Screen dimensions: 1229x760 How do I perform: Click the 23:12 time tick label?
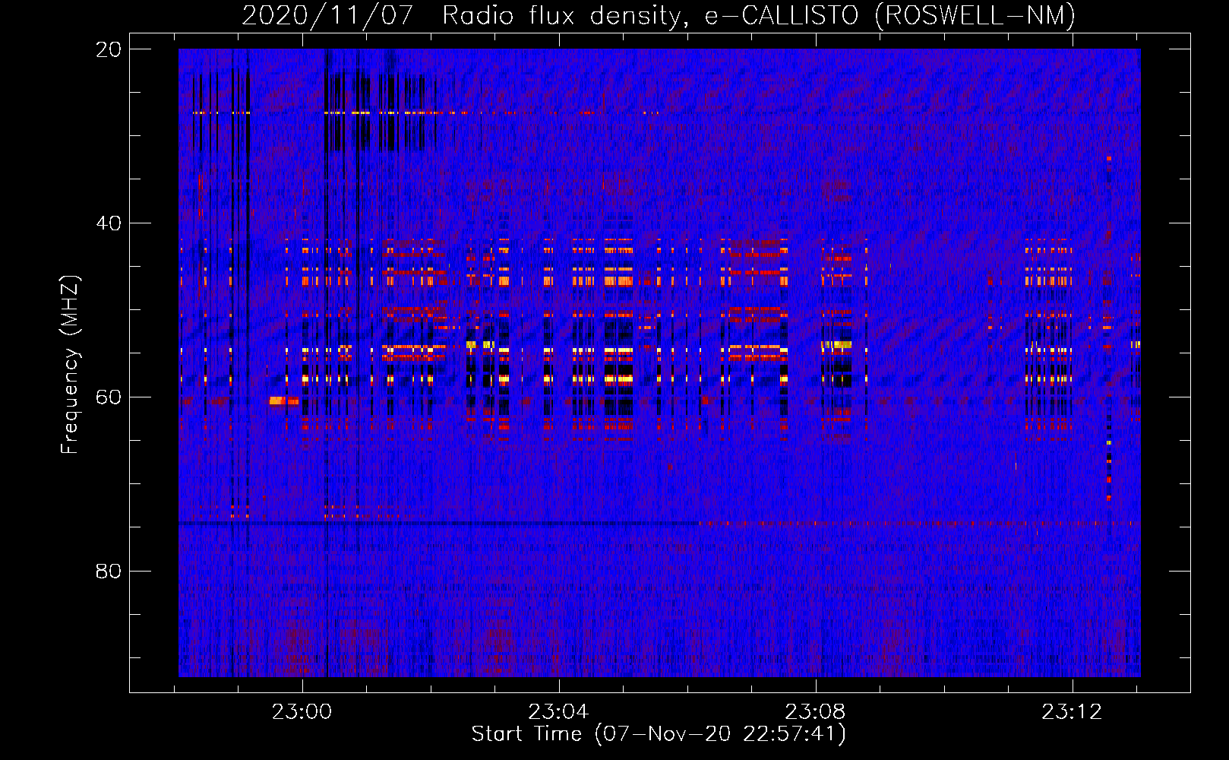(1072, 712)
